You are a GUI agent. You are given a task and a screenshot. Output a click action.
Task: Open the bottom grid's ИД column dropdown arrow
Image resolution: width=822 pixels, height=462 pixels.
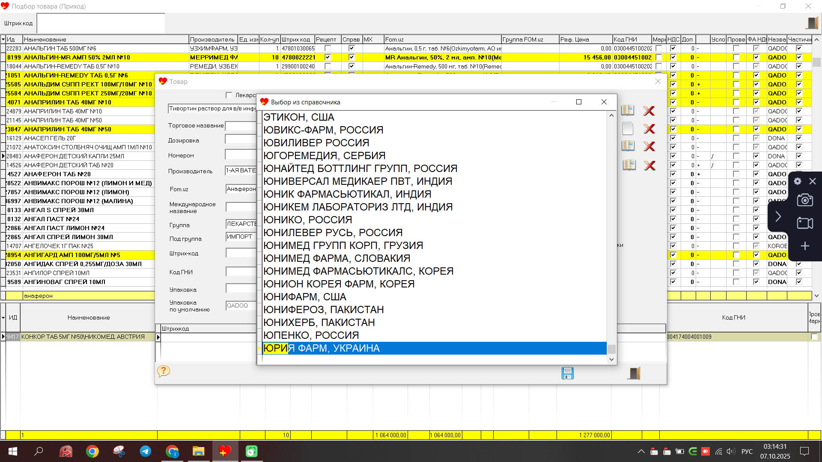coord(3,317)
